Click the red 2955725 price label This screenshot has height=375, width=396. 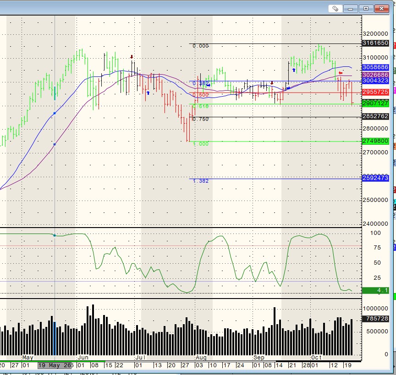click(375, 92)
